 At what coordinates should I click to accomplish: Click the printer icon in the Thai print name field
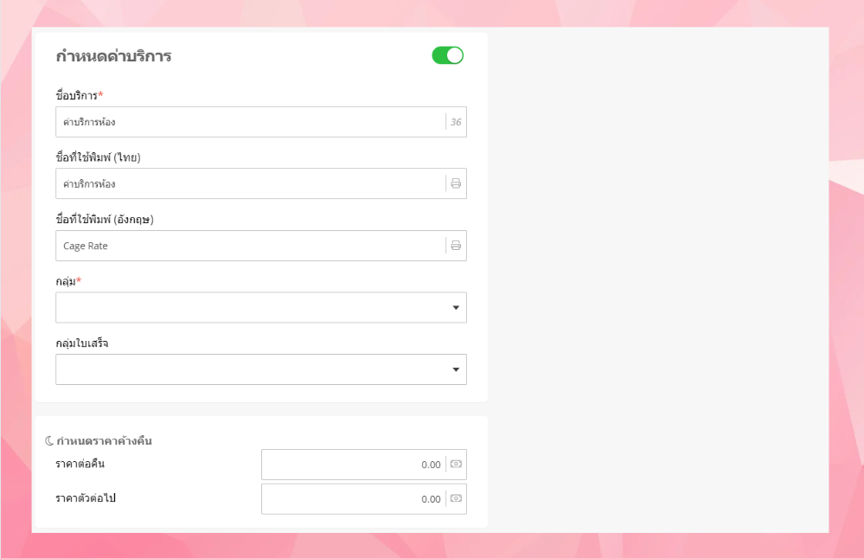(456, 183)
